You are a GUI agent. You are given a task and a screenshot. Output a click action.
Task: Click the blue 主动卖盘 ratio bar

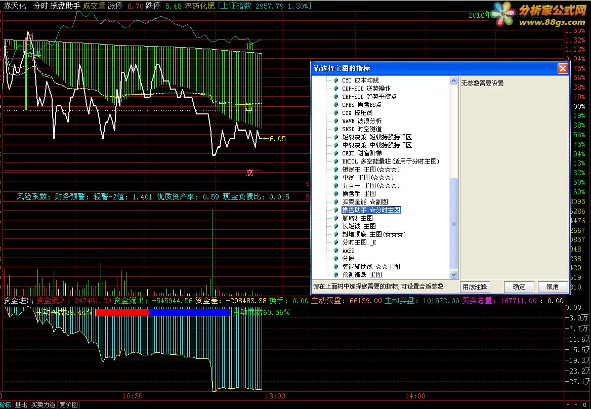coord(189,312)
